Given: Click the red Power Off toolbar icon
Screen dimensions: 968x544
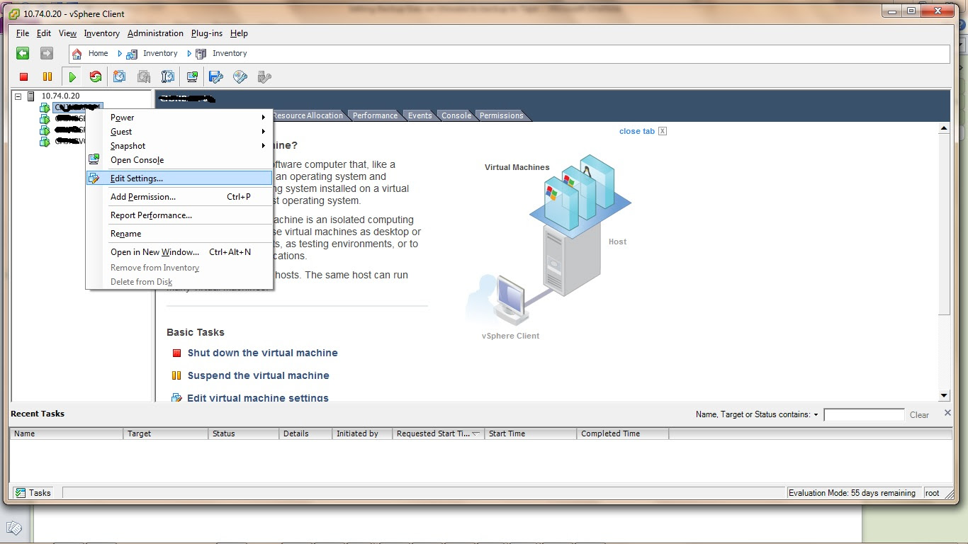Looking at the screenshot, I should [24, 76].
